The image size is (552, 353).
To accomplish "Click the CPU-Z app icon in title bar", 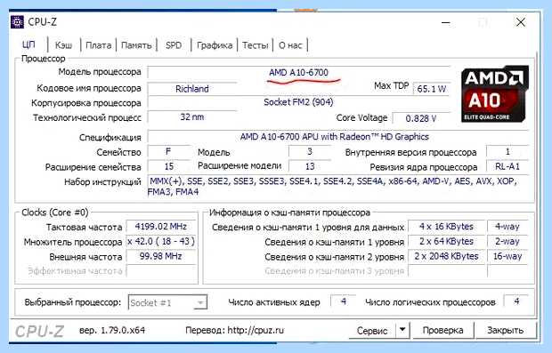I will (x=17, y=22).
